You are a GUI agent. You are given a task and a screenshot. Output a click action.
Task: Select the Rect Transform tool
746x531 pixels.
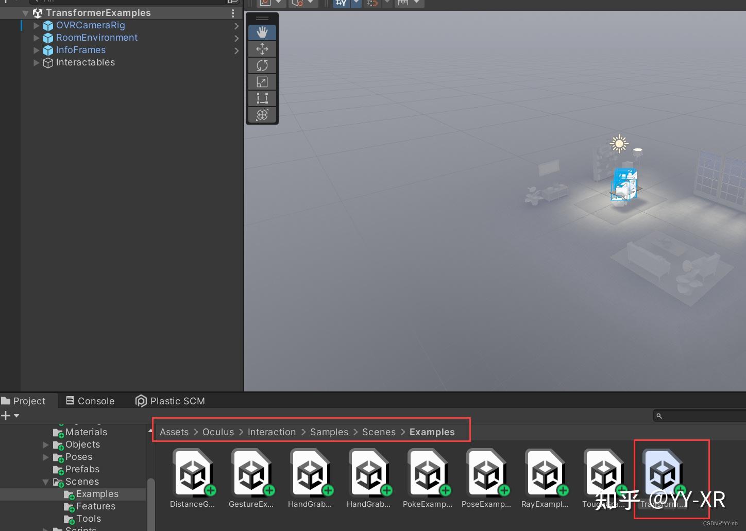pyautogui.click(x=262, y=98)
